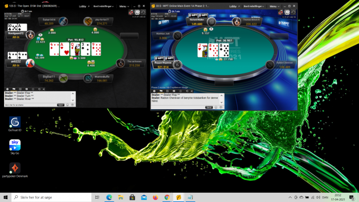Open Firefox from the taskbar
The image size is (359, 202).
tap(155, 197)
